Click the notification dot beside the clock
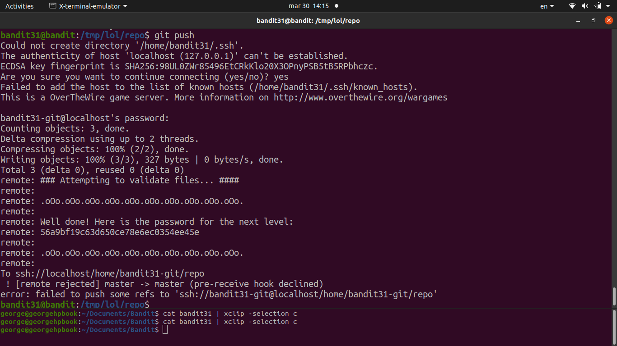 coord(337,6)
